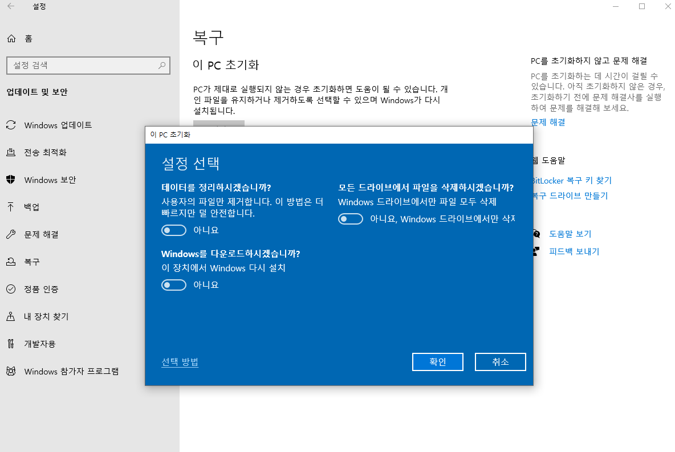Open 문제 해결 settings page
675x452 pixels.
90,235
